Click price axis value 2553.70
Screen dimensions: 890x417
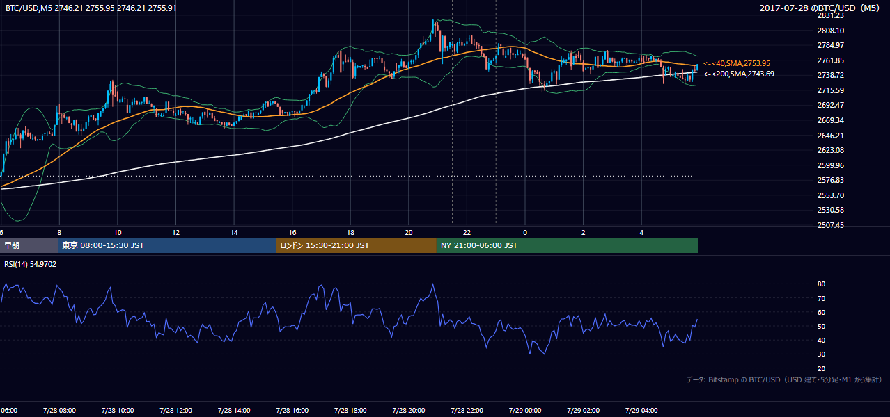831,195
